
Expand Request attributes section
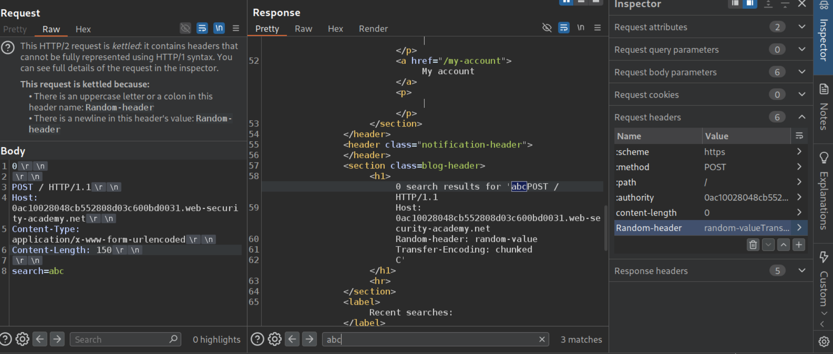tap(801, 27)
